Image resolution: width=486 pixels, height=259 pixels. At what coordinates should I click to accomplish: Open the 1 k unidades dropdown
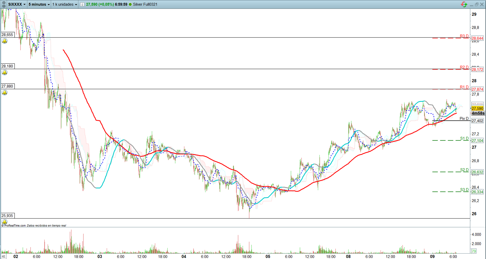click(65, 4)
